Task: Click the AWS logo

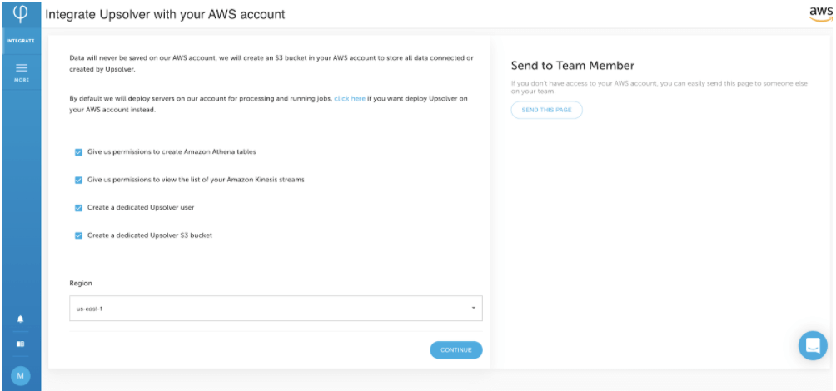Action: [x=819, y=14]
